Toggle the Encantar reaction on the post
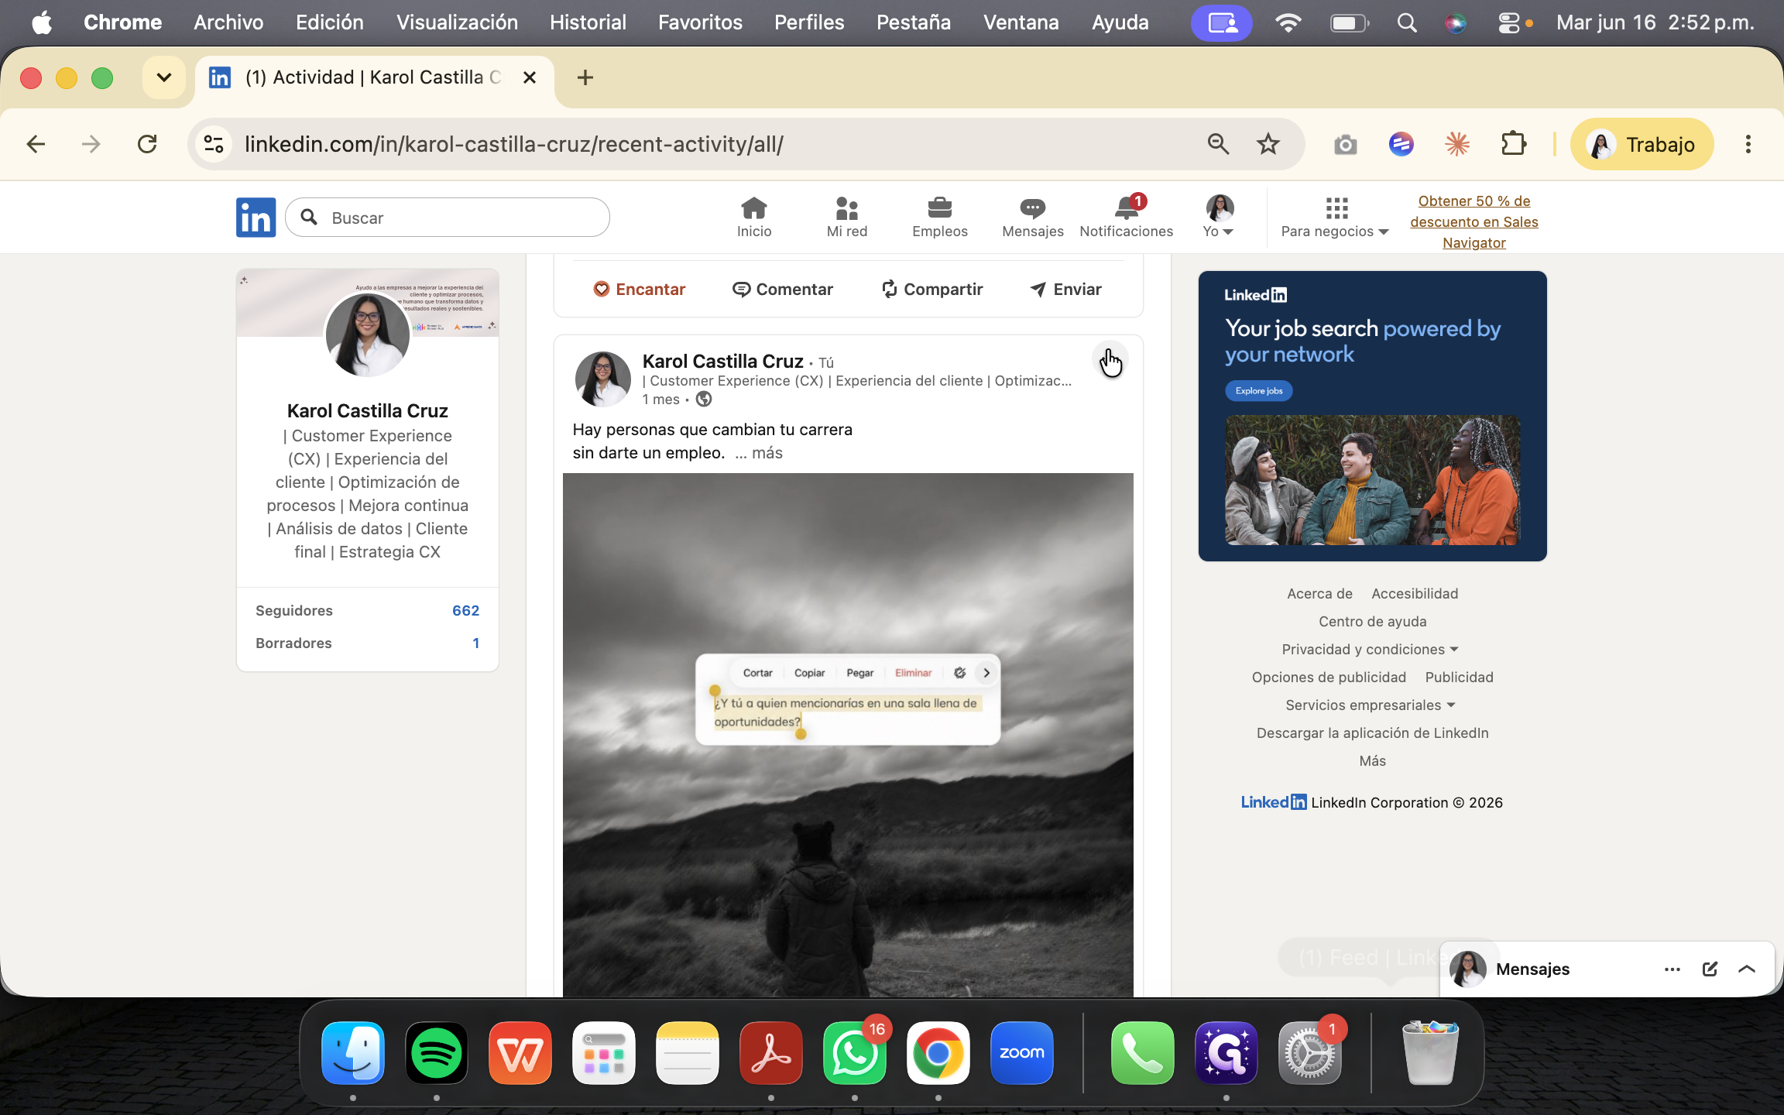1784x1115 pixels. pos(639,289)
